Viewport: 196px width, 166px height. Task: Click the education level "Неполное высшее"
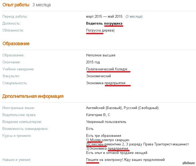[x=101, y=55]
